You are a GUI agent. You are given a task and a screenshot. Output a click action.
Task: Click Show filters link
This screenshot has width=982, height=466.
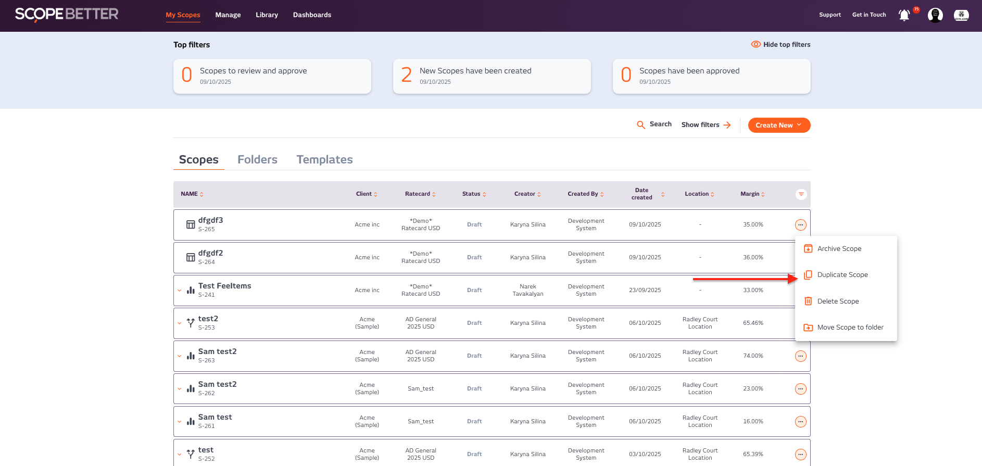click(x=706, y=125)
